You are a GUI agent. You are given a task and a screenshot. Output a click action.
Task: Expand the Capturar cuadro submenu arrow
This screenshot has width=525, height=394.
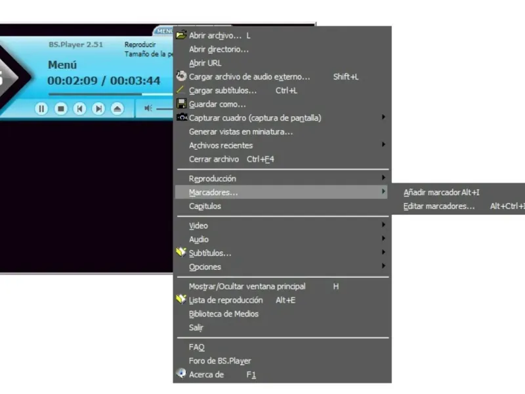[383, 117]
